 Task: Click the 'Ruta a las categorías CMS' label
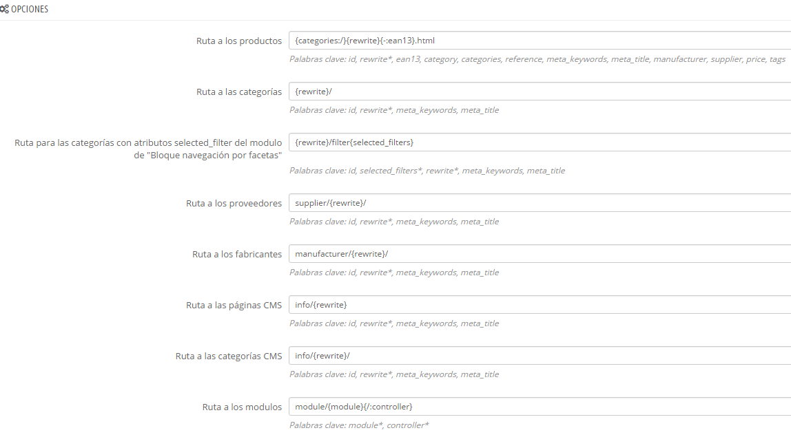[x=229, y=356]
